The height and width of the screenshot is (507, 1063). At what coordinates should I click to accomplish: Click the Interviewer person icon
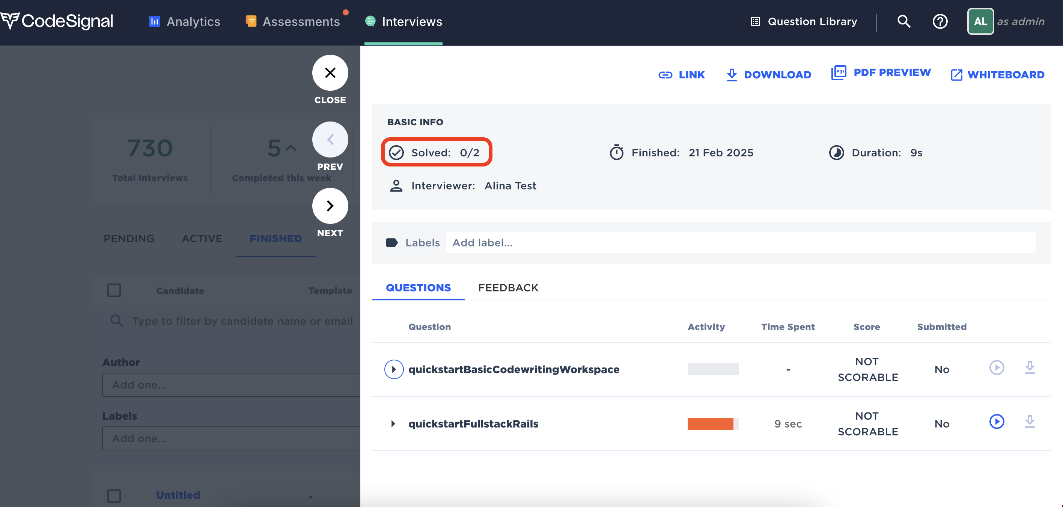(396, 186)
